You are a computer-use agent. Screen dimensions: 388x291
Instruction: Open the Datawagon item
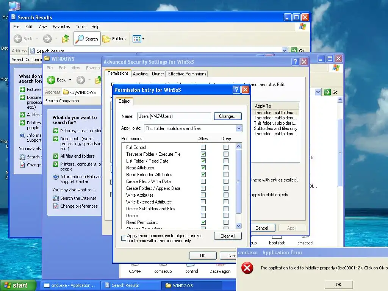point(220,269)
